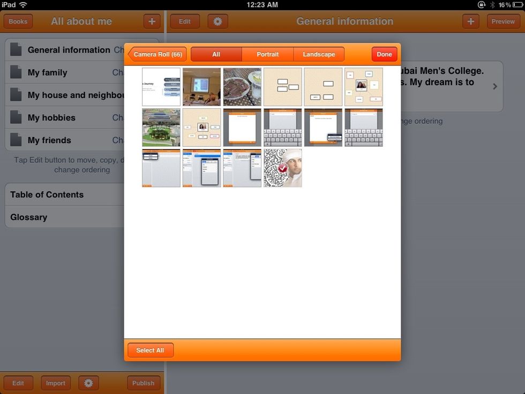Tap the page icon for My hobbies
The image size is (525, 394).
16,117
